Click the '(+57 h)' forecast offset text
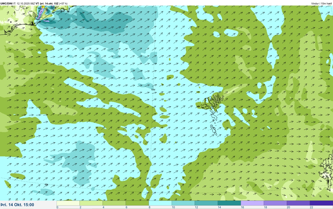Viewport: 333px width, 209px height. [x=63, y=3]
